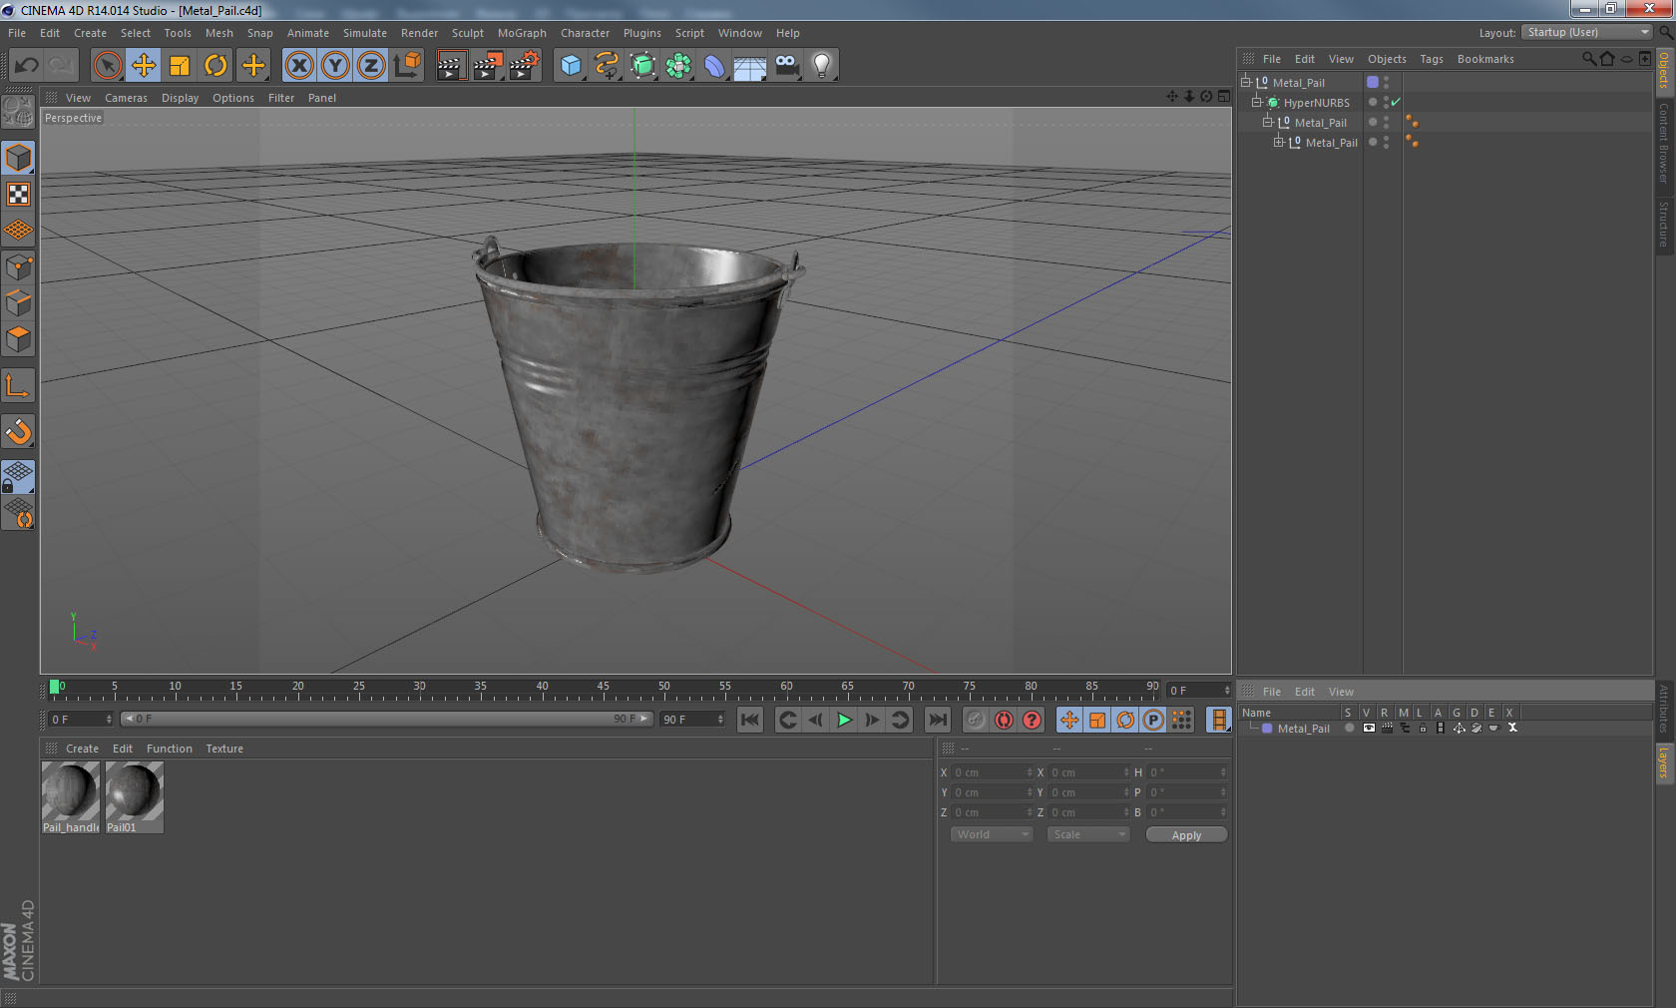Image resolution: width=1676 pixels, height=1008 pixels.
Task: Open the Scale mode dropdown
Action: [1087, 834]
